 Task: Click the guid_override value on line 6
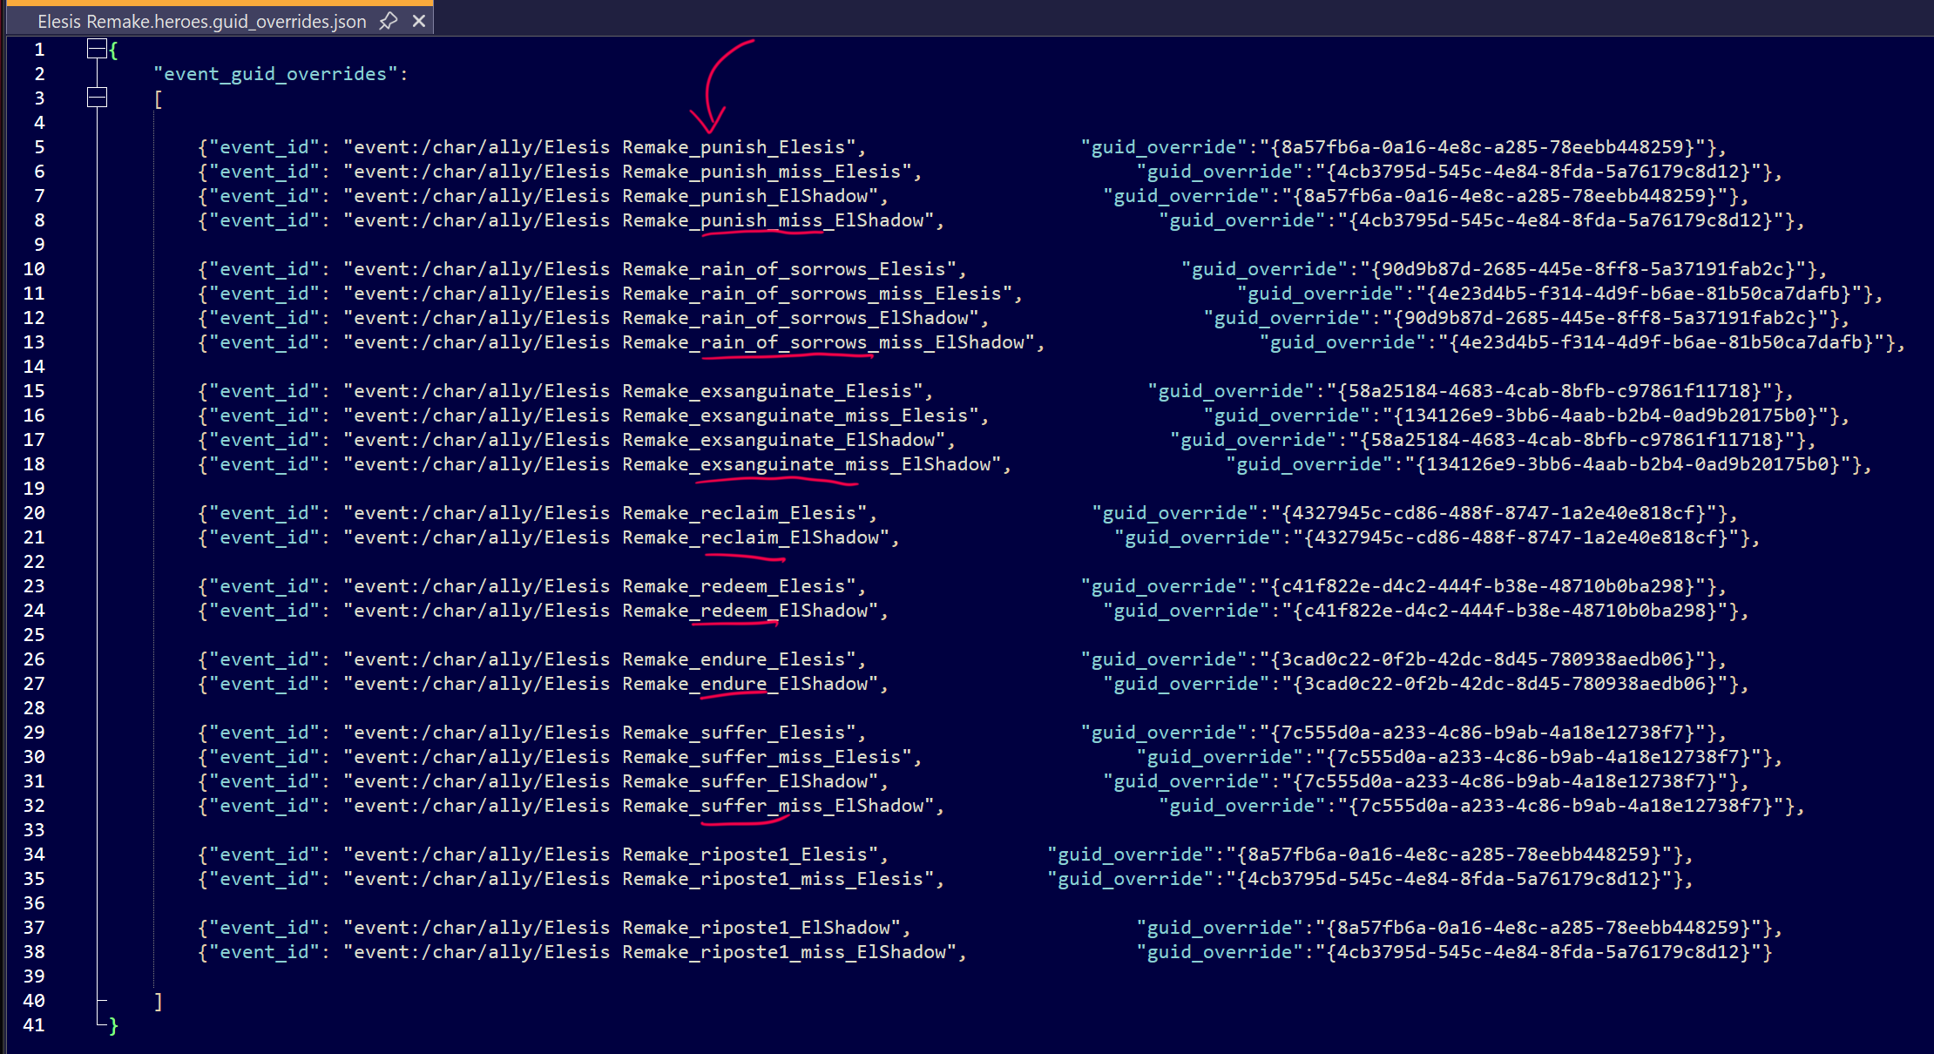1538,172
